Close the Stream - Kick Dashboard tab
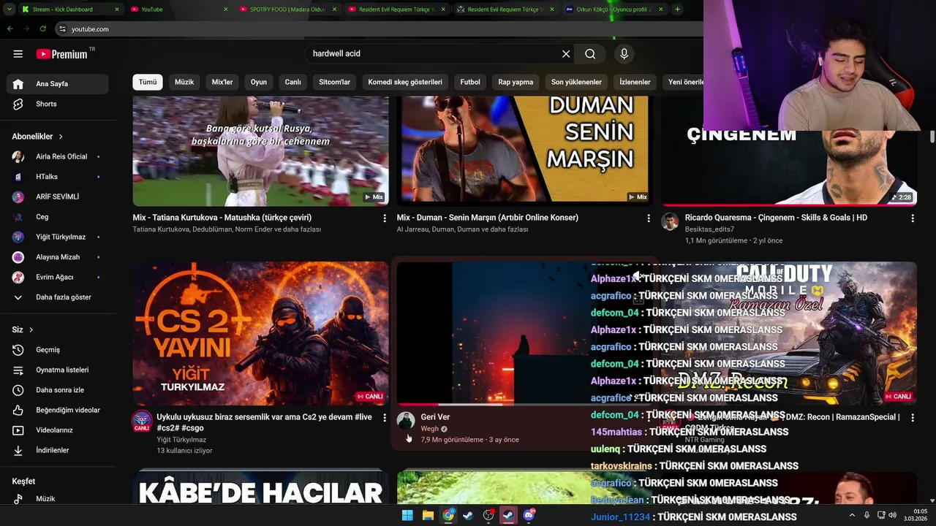This screenshot has width=936, height=526. pos(116,9)
